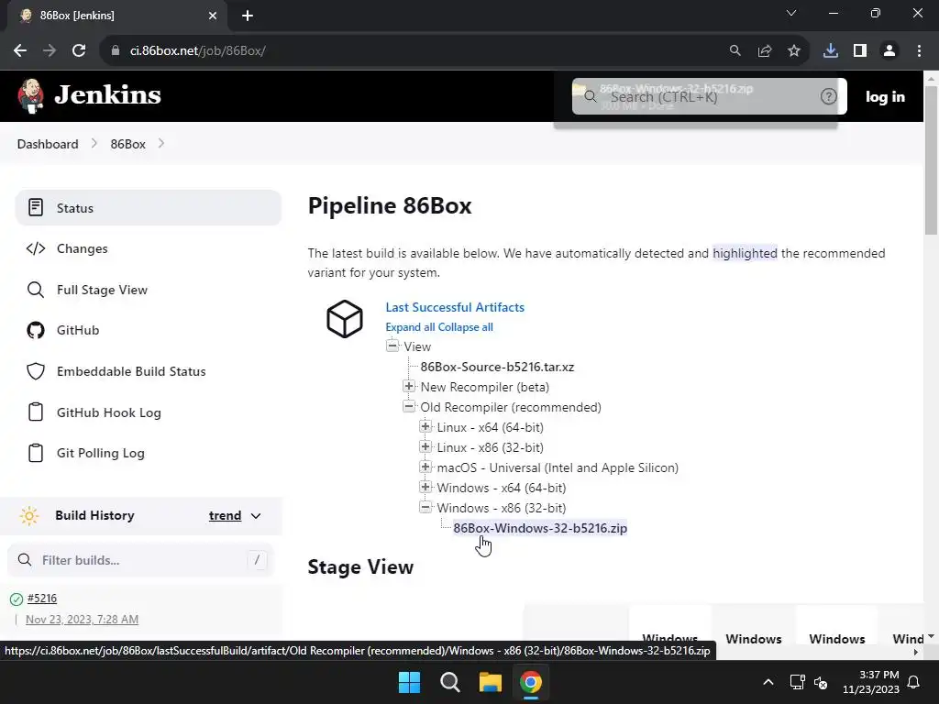Collapse the View tree node
This screenshot has height=704, width=939.
click(392, 346)
